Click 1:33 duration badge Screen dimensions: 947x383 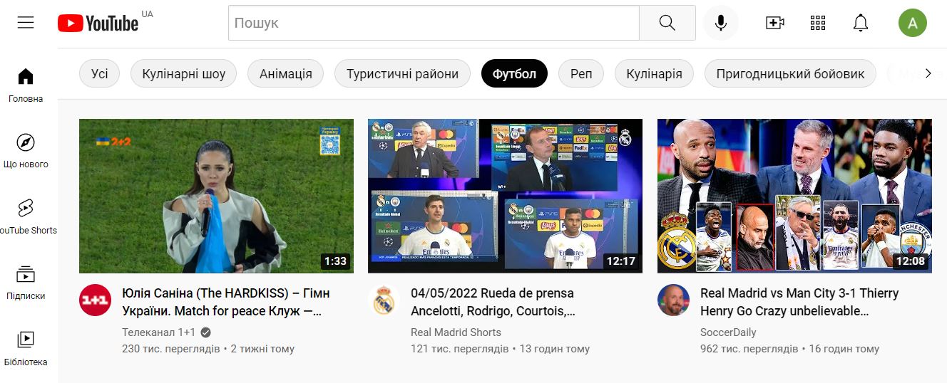point(335,261)
